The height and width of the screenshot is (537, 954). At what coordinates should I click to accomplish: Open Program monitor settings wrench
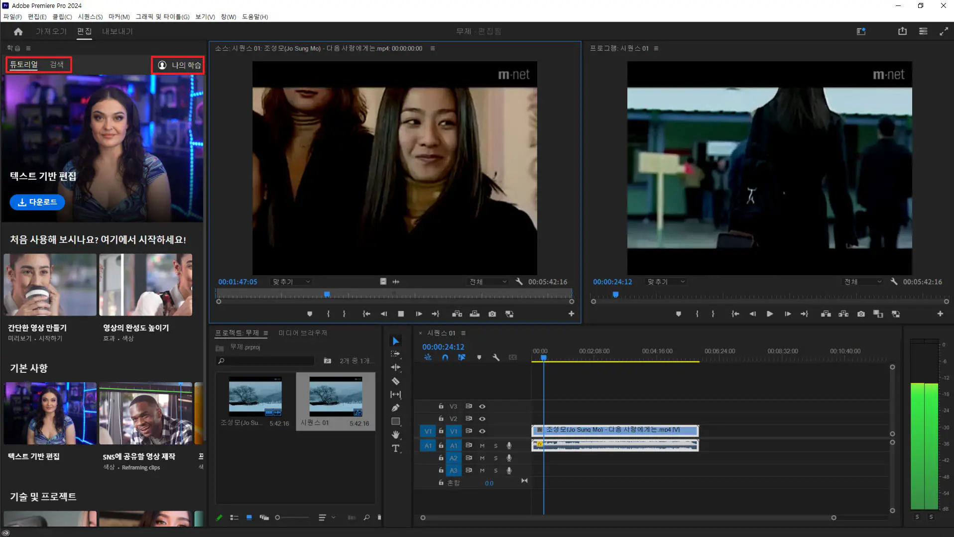[x=894, y=282]
